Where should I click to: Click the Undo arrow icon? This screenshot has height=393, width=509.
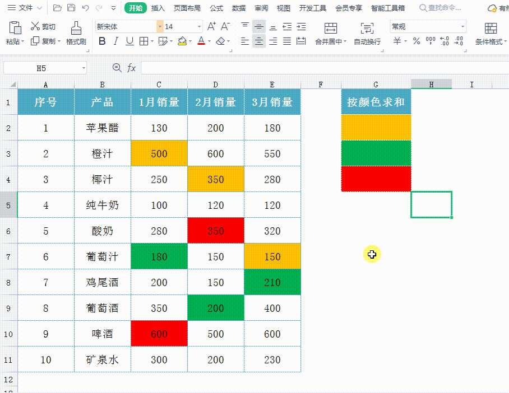click(85, 8)
